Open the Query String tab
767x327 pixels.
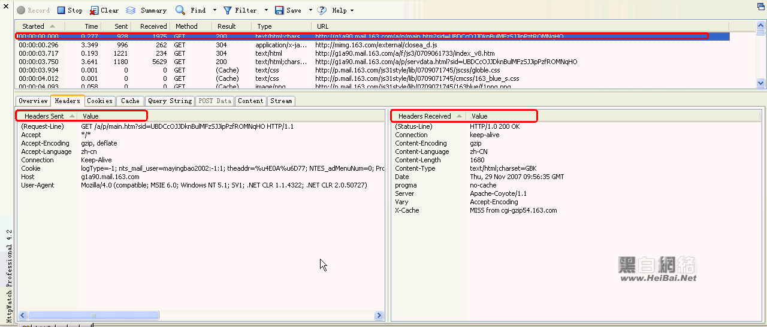pos(170,101)
